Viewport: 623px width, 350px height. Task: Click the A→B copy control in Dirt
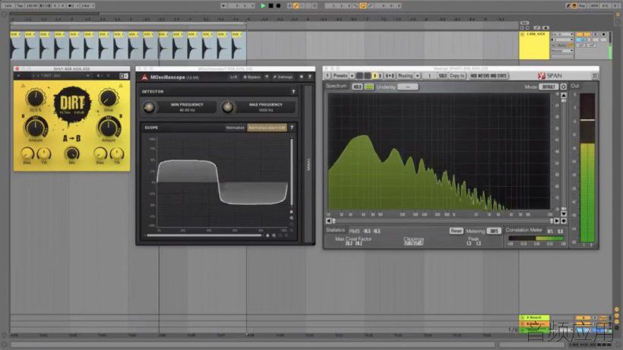pos(72,138)
